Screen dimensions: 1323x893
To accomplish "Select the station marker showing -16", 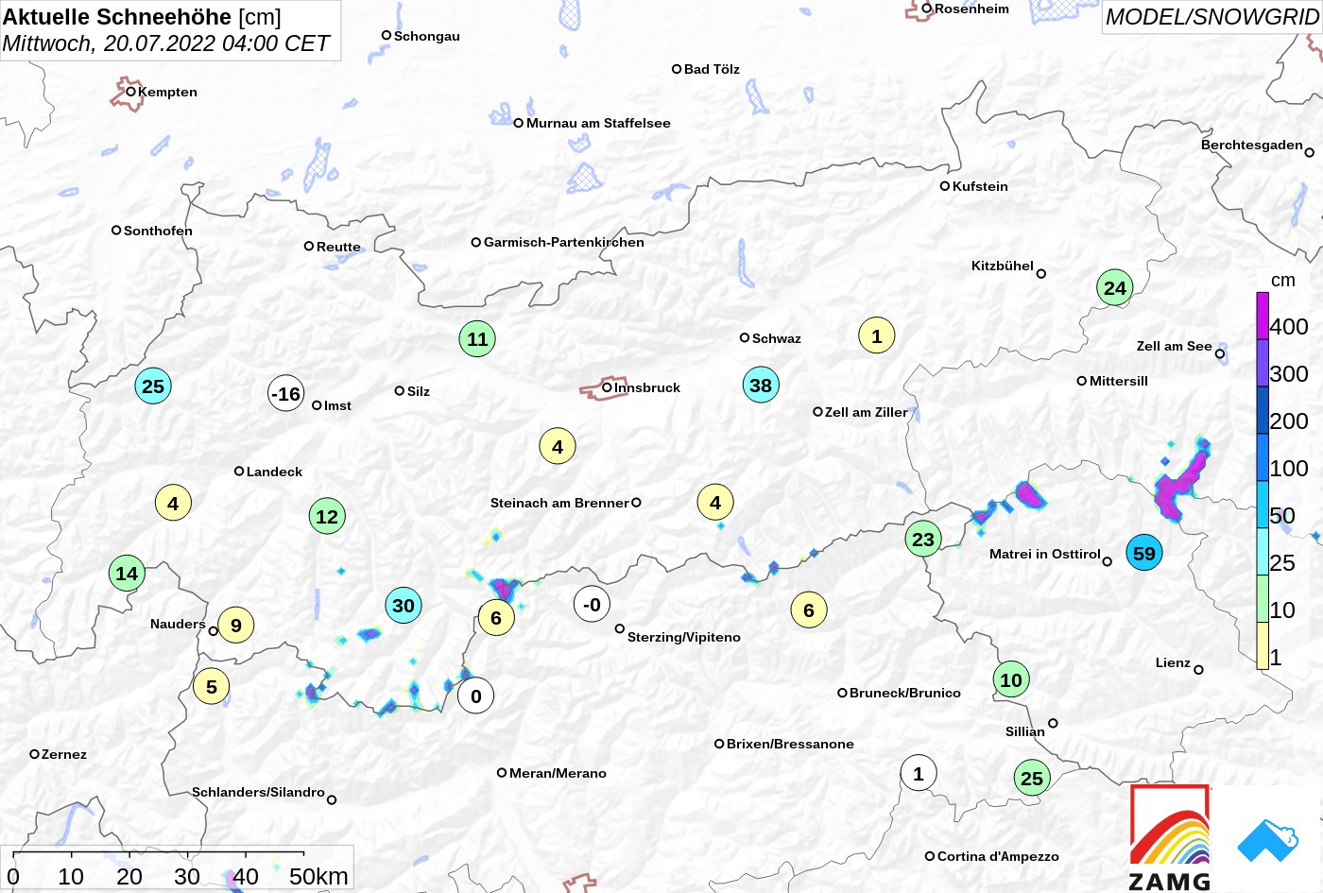I will point(285,393).
